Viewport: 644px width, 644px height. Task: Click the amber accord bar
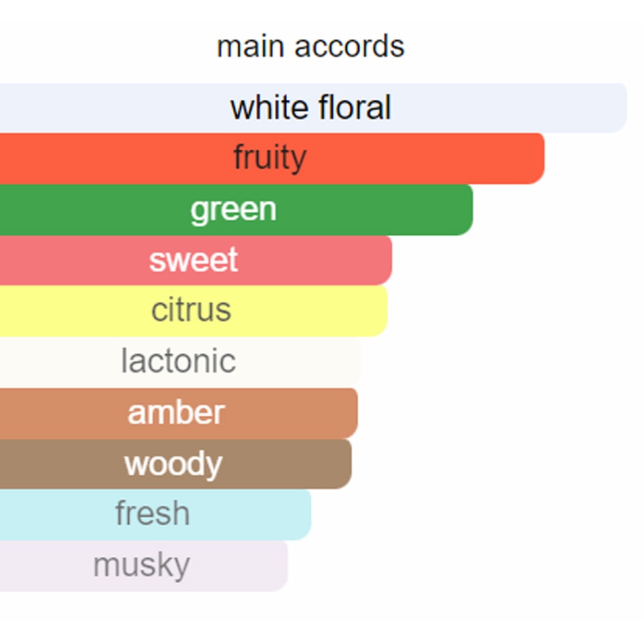[179, 413]
